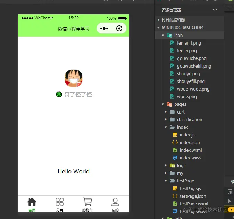The height and width of the screenshot is (219, 234).
Task: Click the green clover icon beside nickname
Action: (59, 94)
